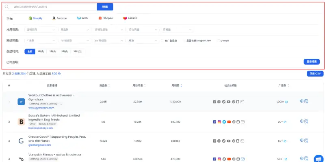This screenshot has height=162, width=325.
Task: Open the 月访问量 filter dropdown
Action: (143, 30)
